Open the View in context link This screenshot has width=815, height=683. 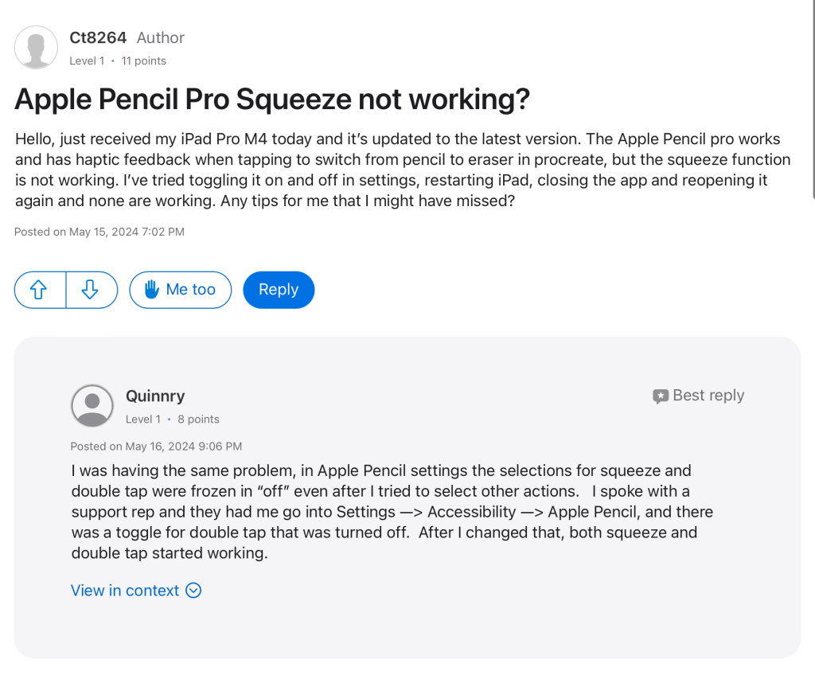pyautogui.click(x=125, y=591)
